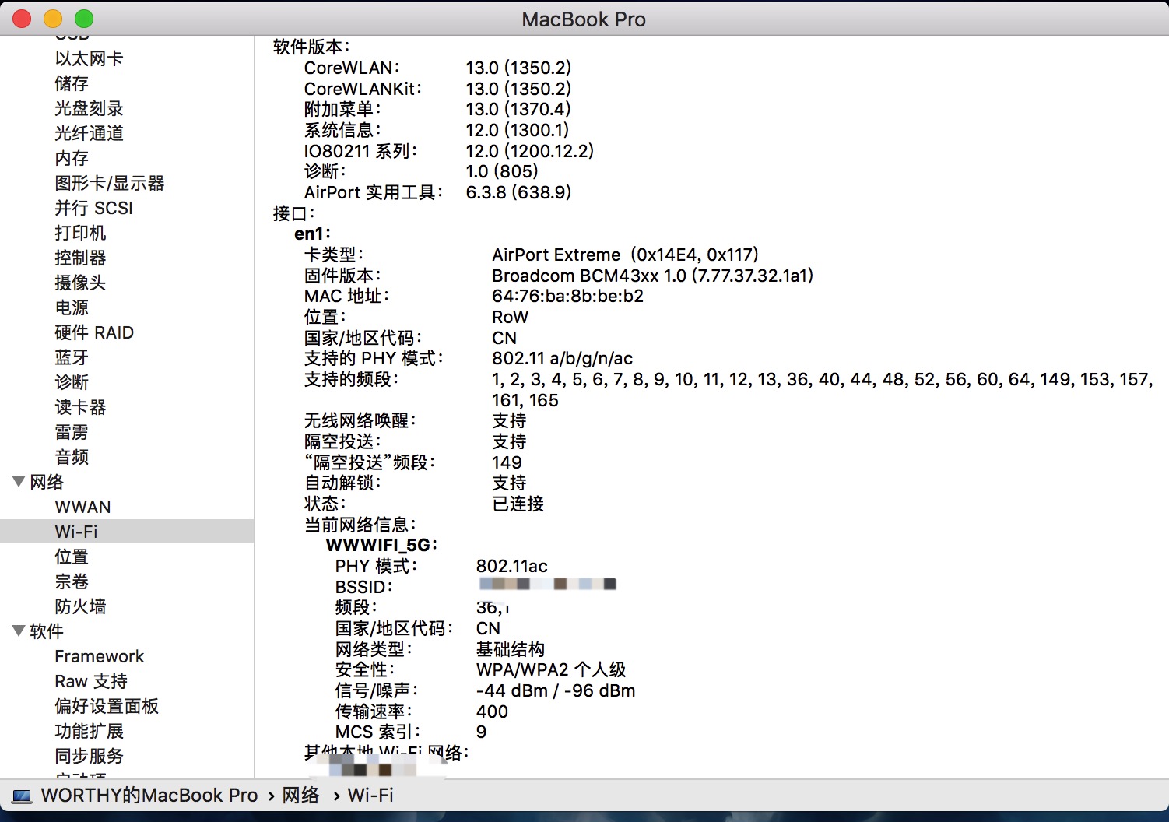Click the security value WPA/WPA2 个人级
Image resolution: width=1169 pixels, height=822 pixels.
[x=551, y=669]
